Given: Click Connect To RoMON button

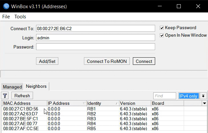Looking at the screenshot, I should [x=107, y=61].
